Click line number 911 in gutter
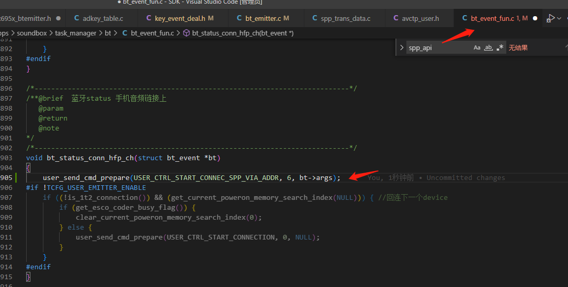 coord(6,237)
